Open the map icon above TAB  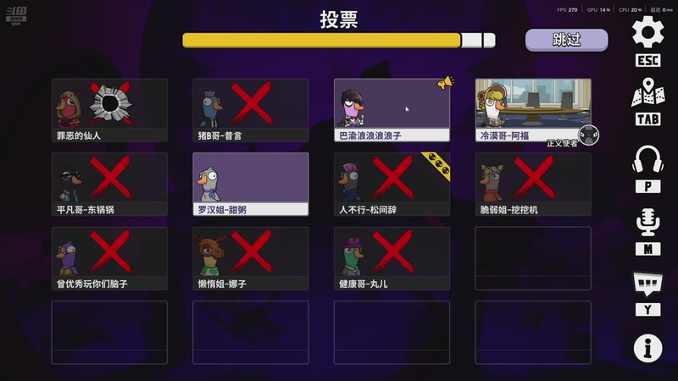point(647,92)
